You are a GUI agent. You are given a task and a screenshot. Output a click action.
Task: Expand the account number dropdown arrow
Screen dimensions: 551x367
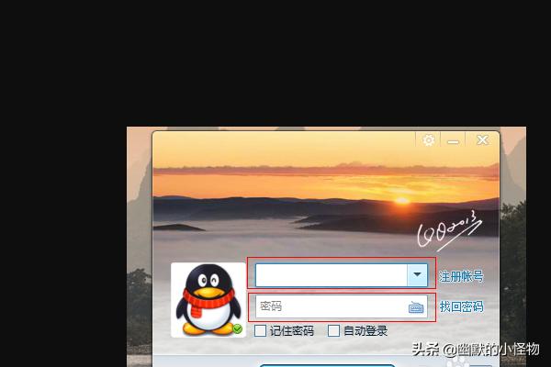[418, 274]
